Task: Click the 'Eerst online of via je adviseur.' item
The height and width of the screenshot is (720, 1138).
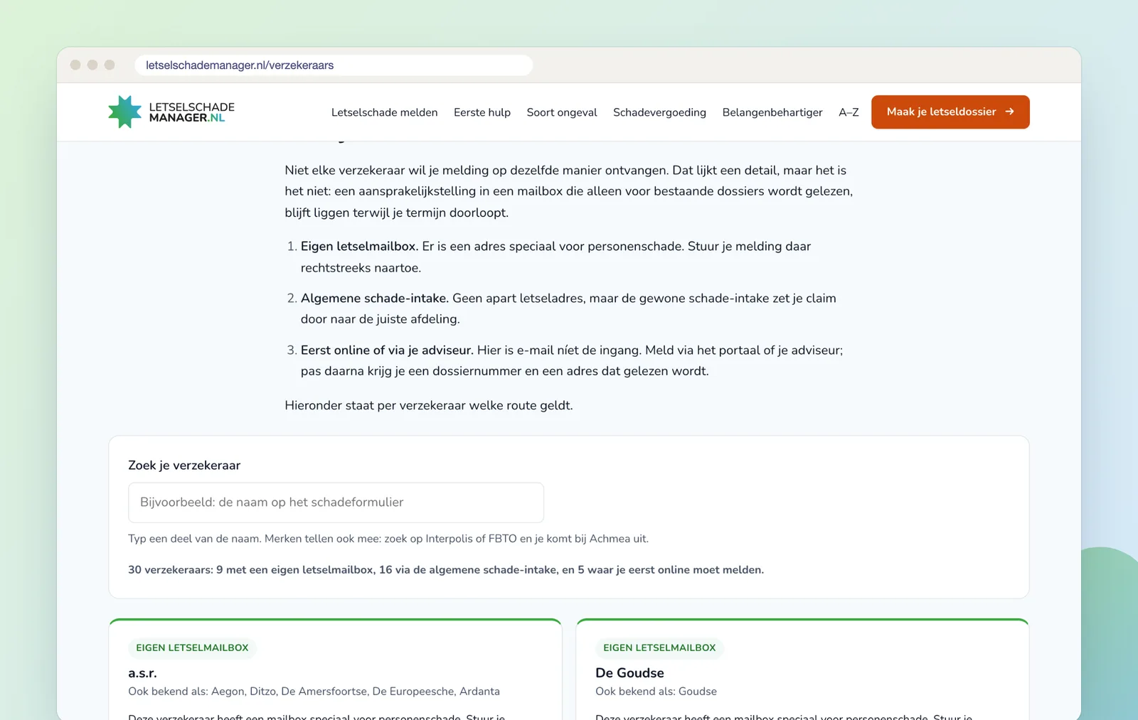Action: [387, 350]
